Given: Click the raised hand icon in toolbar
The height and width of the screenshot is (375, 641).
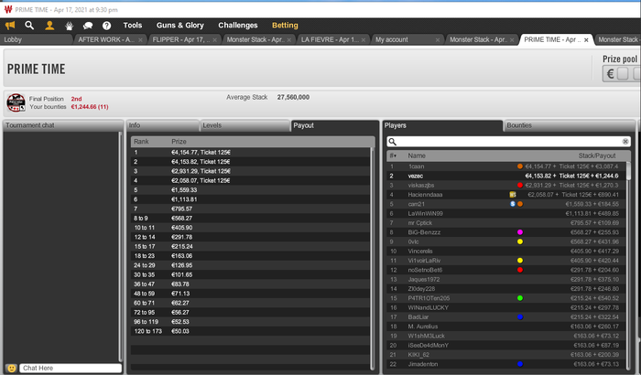Looking at the screenshot, I should pos(69,26).
